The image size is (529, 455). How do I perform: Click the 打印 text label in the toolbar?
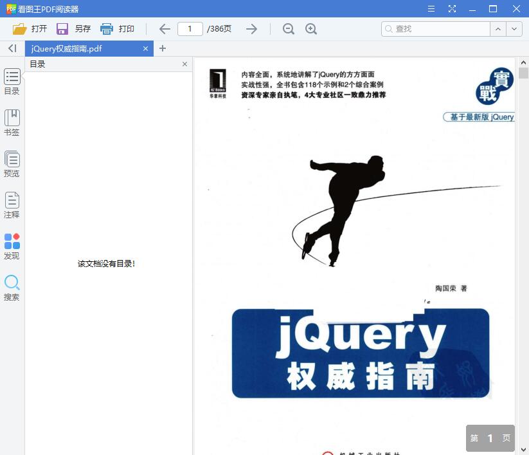tap(127, 29)
